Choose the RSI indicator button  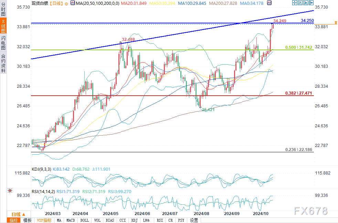tap(160, 220)
